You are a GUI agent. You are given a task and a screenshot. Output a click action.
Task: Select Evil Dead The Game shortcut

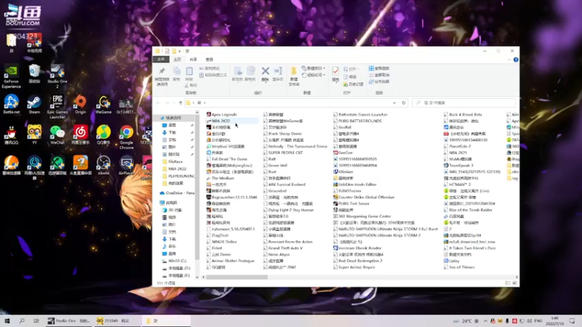click(227, 159)
